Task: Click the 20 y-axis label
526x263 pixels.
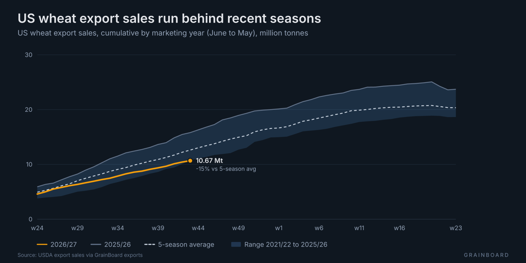Action: (29, 110)
